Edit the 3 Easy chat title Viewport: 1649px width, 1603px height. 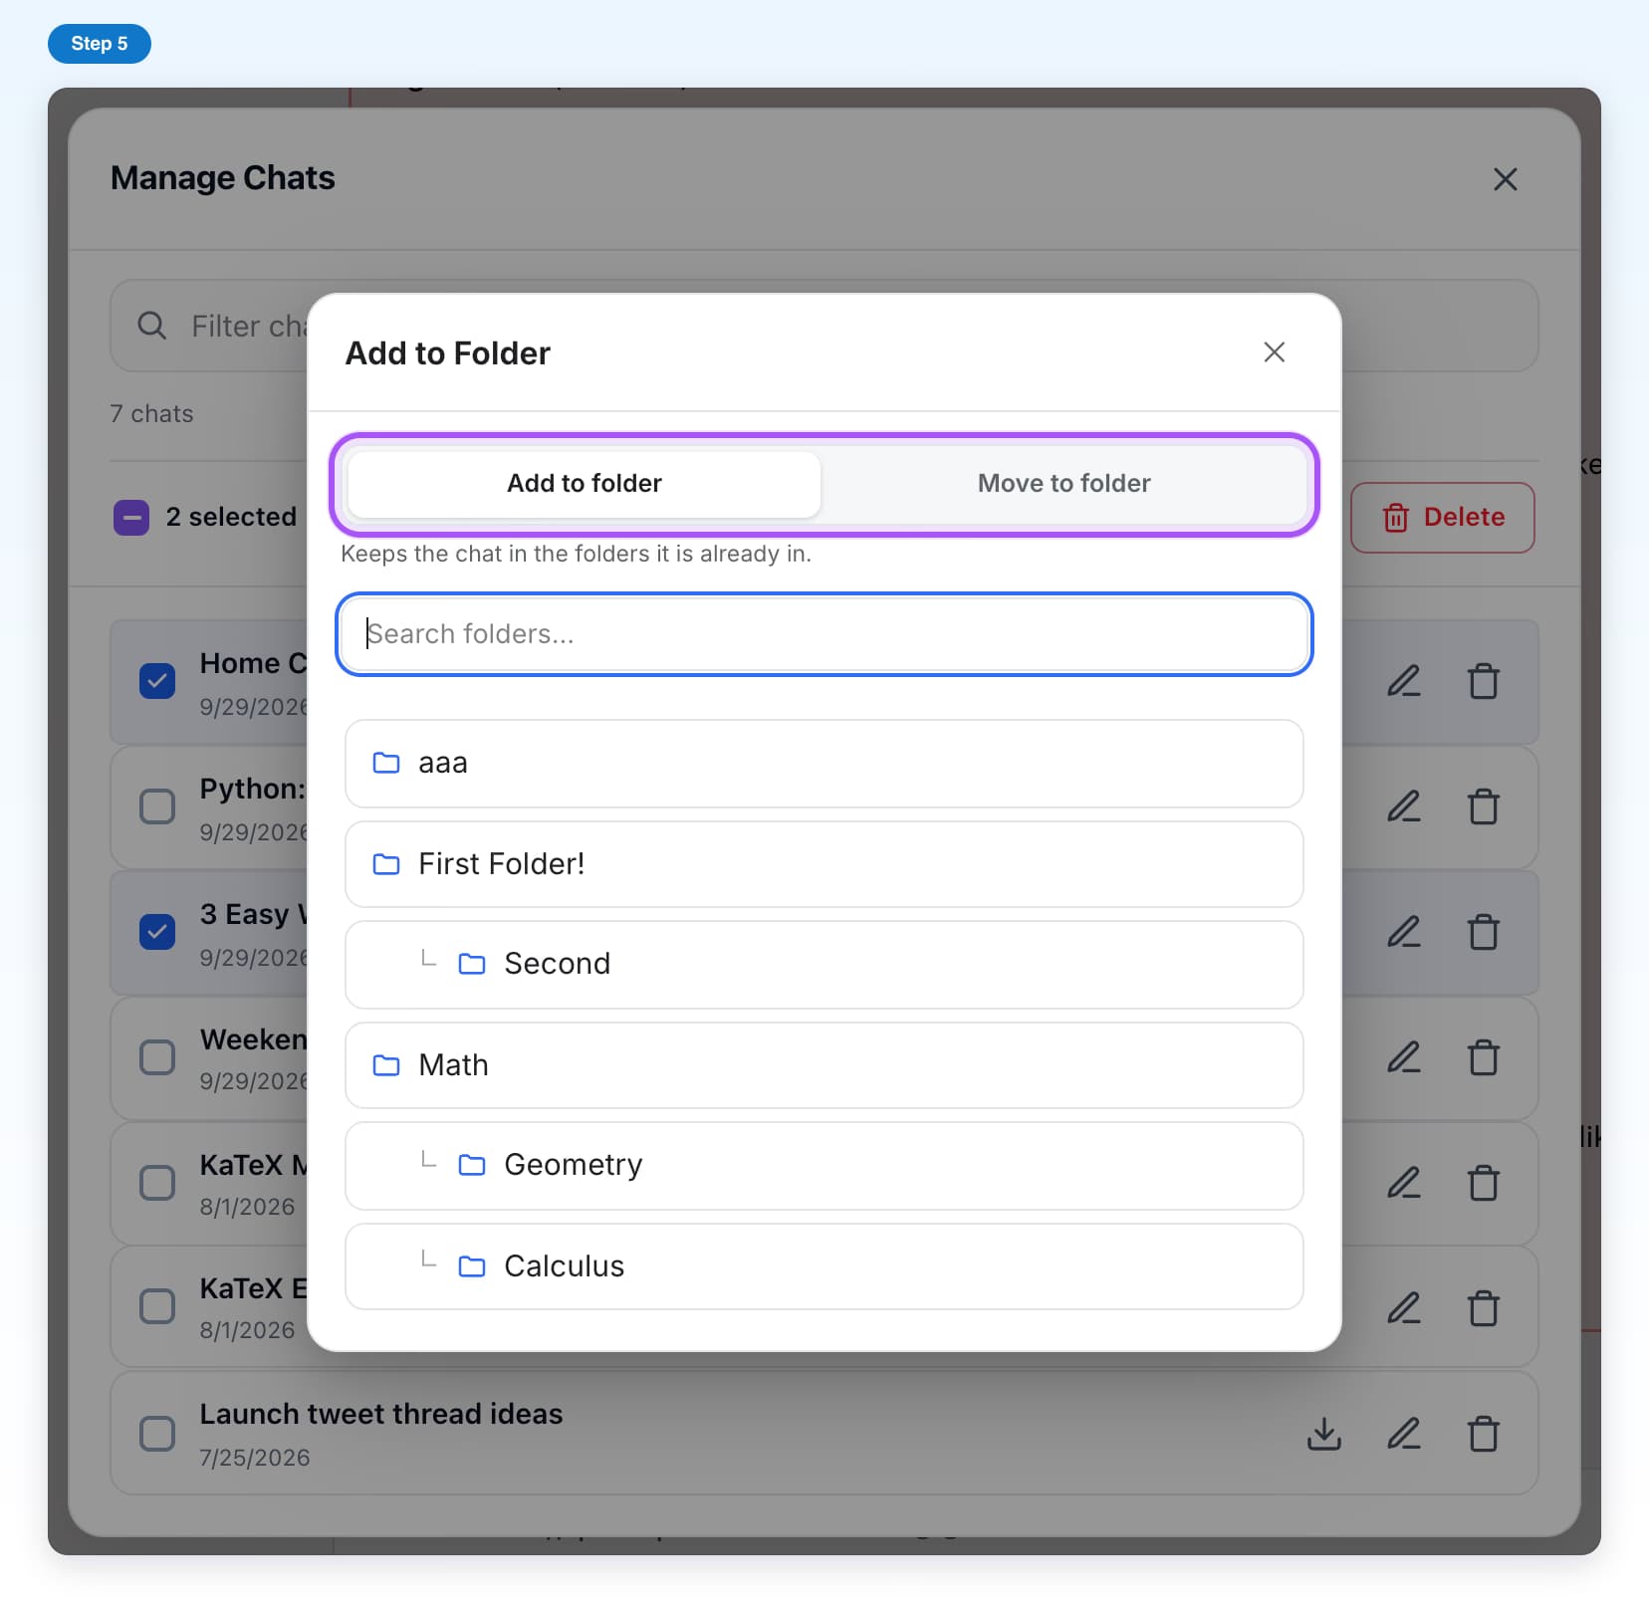coord(1404,932)
